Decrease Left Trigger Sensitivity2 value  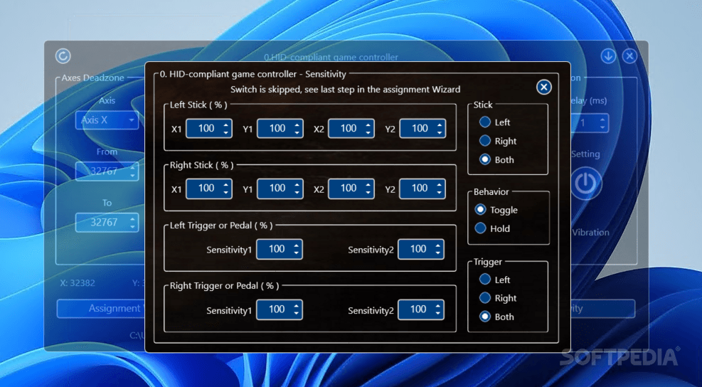[x=438, y=253]
